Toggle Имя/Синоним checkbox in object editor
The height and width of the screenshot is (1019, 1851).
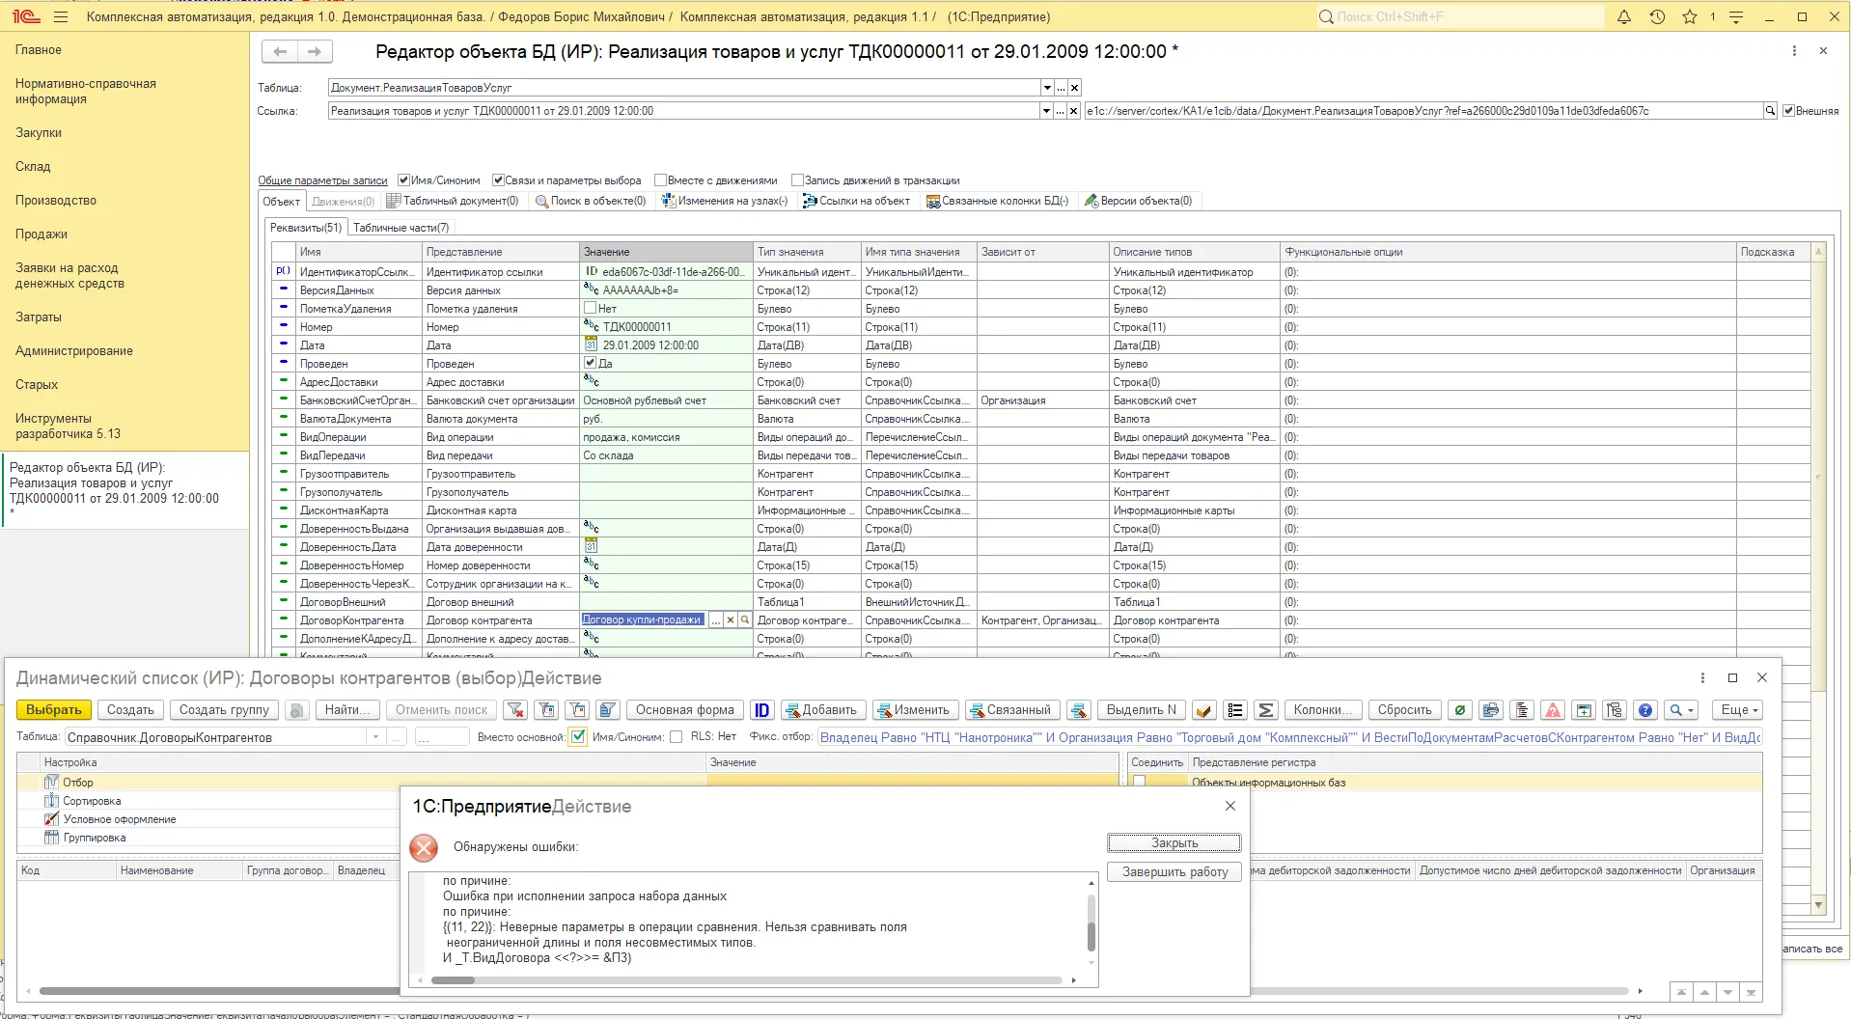pyautogui.click(x=403, y=180)
